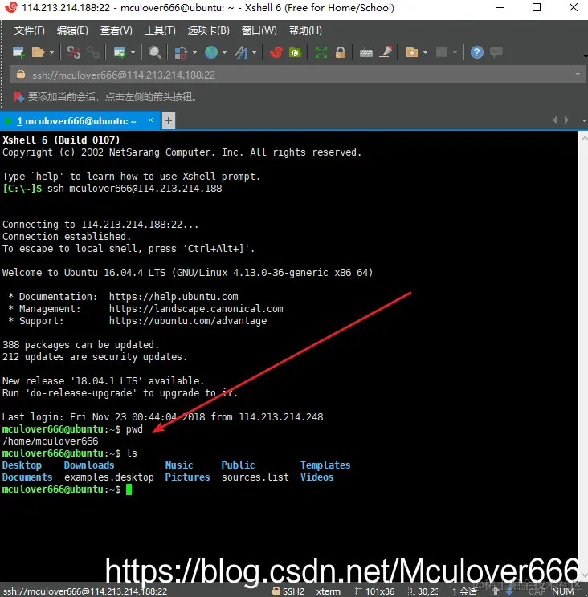Expand the Properties icon dropdown arrow
This screenshot has width=588, height=597.
(x=133, y=52)
